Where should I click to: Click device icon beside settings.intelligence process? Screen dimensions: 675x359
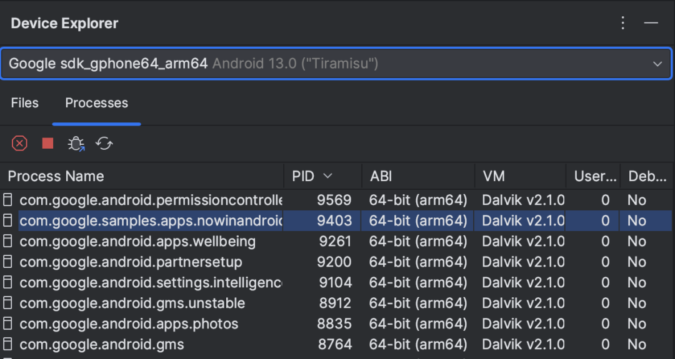[7, 282]
